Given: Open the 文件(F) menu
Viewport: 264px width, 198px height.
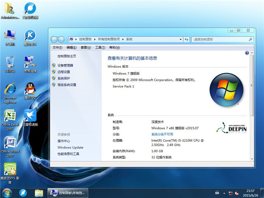Looking at the screenshot, I should click(57, 47).
